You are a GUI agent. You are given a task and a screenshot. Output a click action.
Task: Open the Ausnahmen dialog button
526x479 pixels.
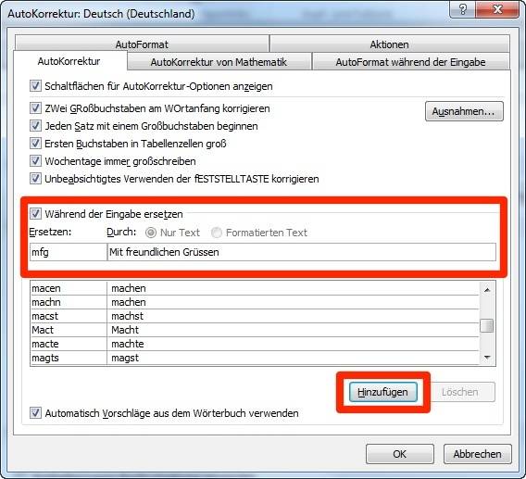[464, 111]
